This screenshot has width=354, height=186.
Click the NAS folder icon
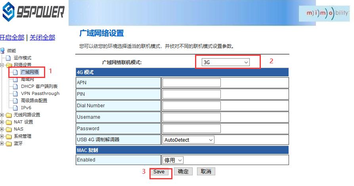(x=9, y=129)
